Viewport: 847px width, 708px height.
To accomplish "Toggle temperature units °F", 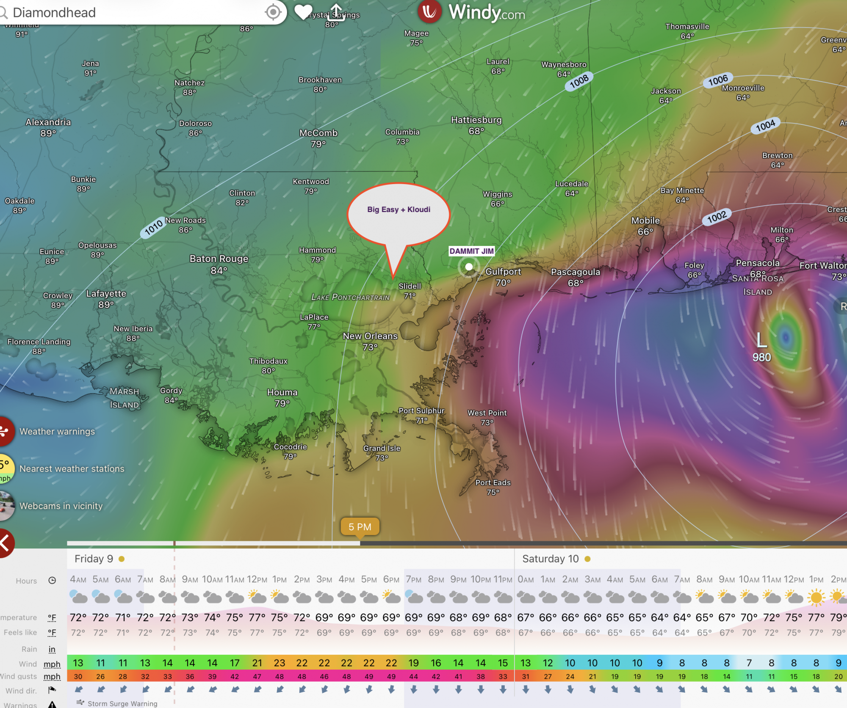I will (52, 617).
